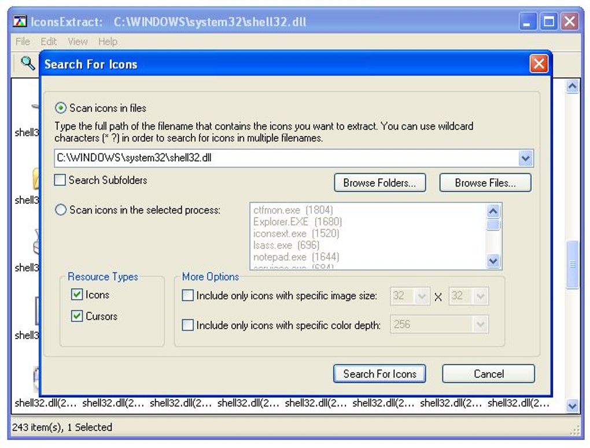Select Scan icons in the selected process
The width and height of the screenshot is (590, 448).
[61, 210]
